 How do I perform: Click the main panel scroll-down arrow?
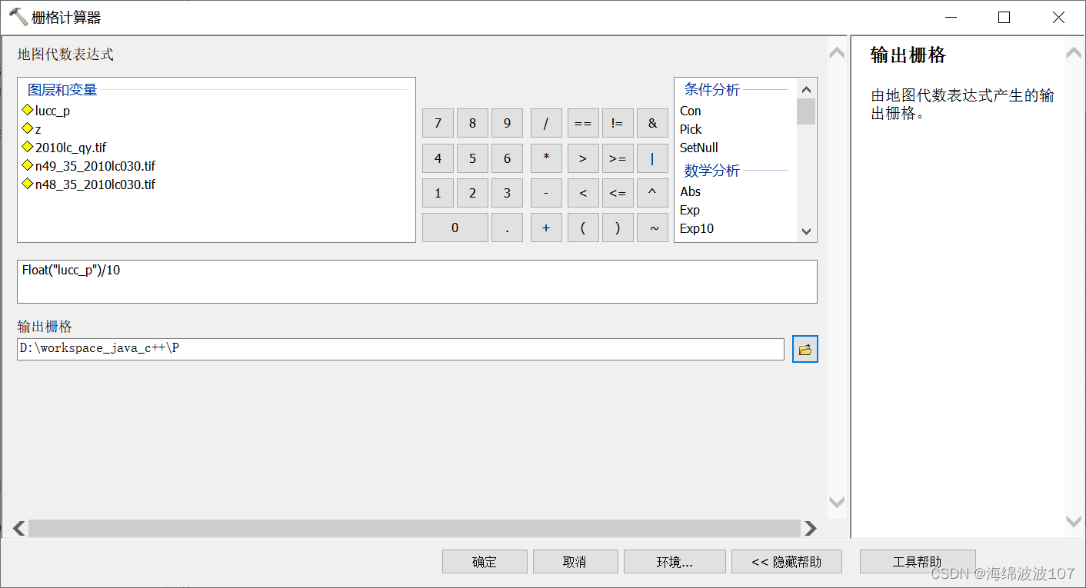click(x=837, y=502)
